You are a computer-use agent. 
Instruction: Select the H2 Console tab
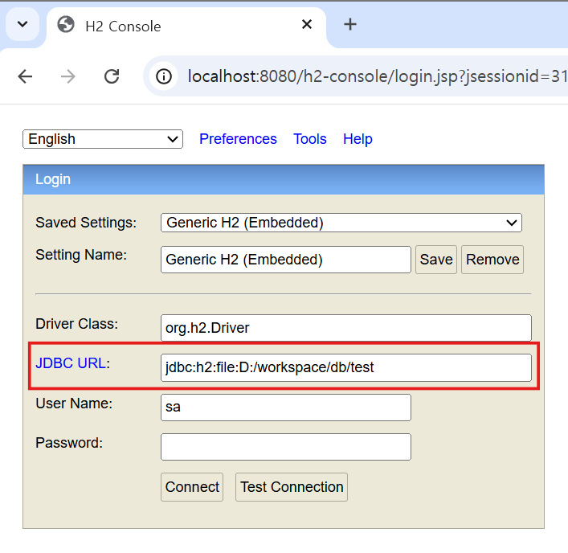(186, 26)
